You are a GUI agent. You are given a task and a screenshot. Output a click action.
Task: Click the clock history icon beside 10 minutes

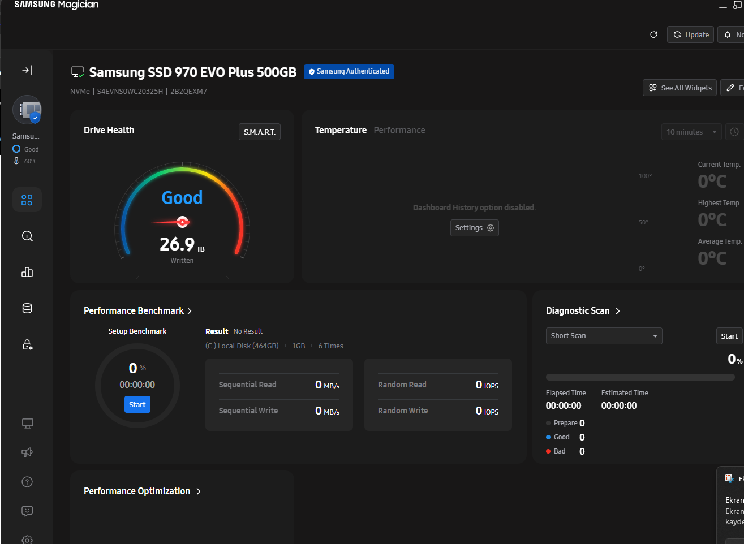coord(734,132)
